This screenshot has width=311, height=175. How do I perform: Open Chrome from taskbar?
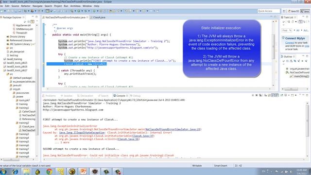(x=49, y=172)
